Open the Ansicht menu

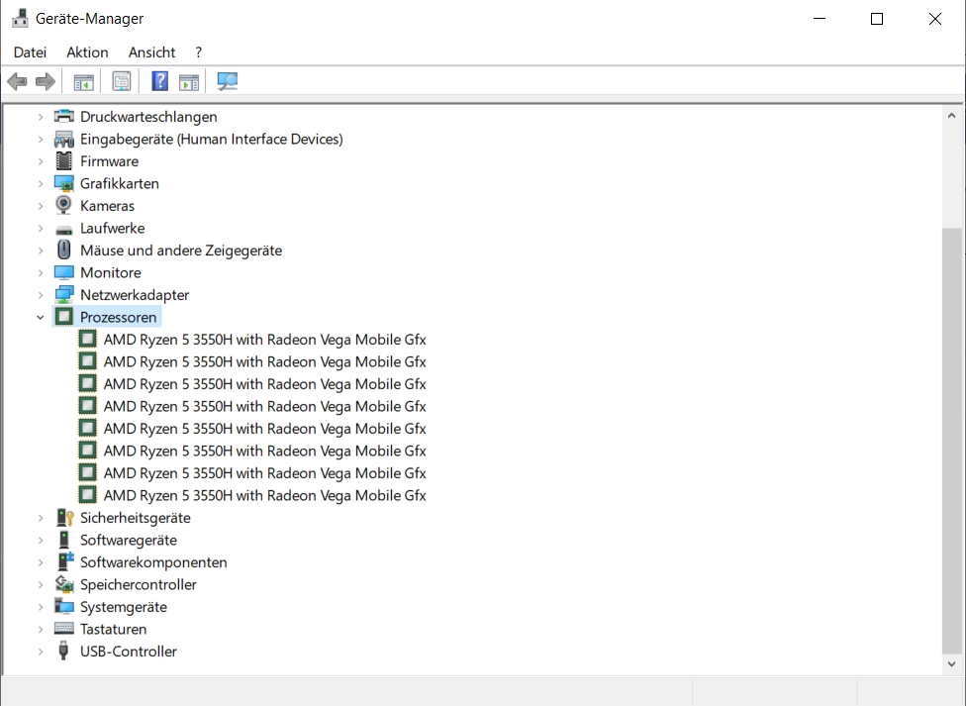tap(151, 52)
